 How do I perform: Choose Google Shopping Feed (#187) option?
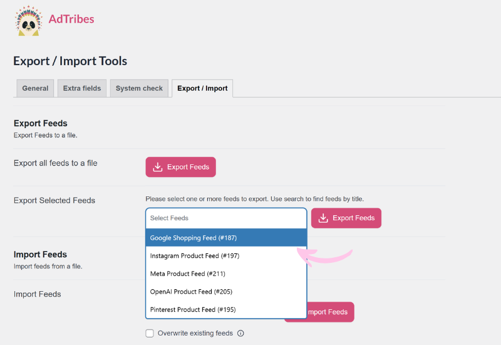(x=226, y=238)
